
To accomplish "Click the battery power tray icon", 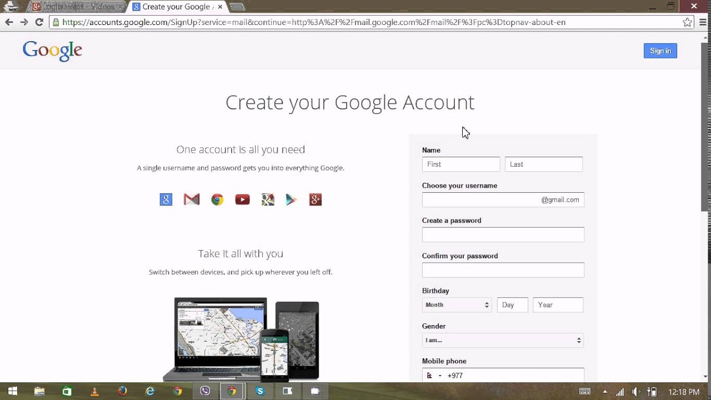I will click(x=653, y=392).
